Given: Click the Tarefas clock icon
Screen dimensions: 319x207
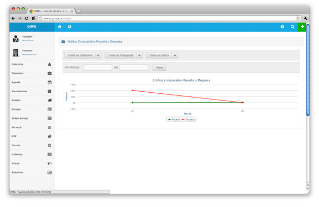Looking at the screenshot, I should point(50,145).
